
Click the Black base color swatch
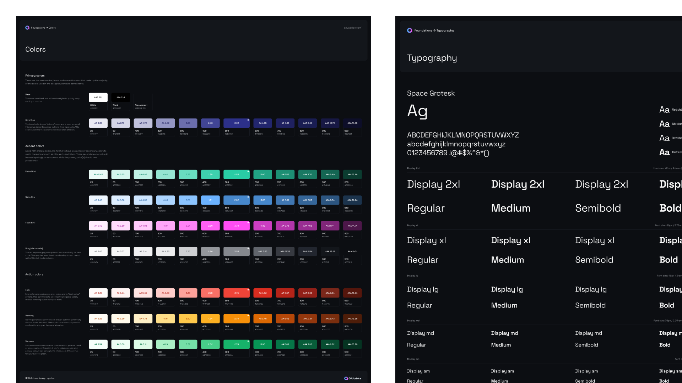point(120,98)
